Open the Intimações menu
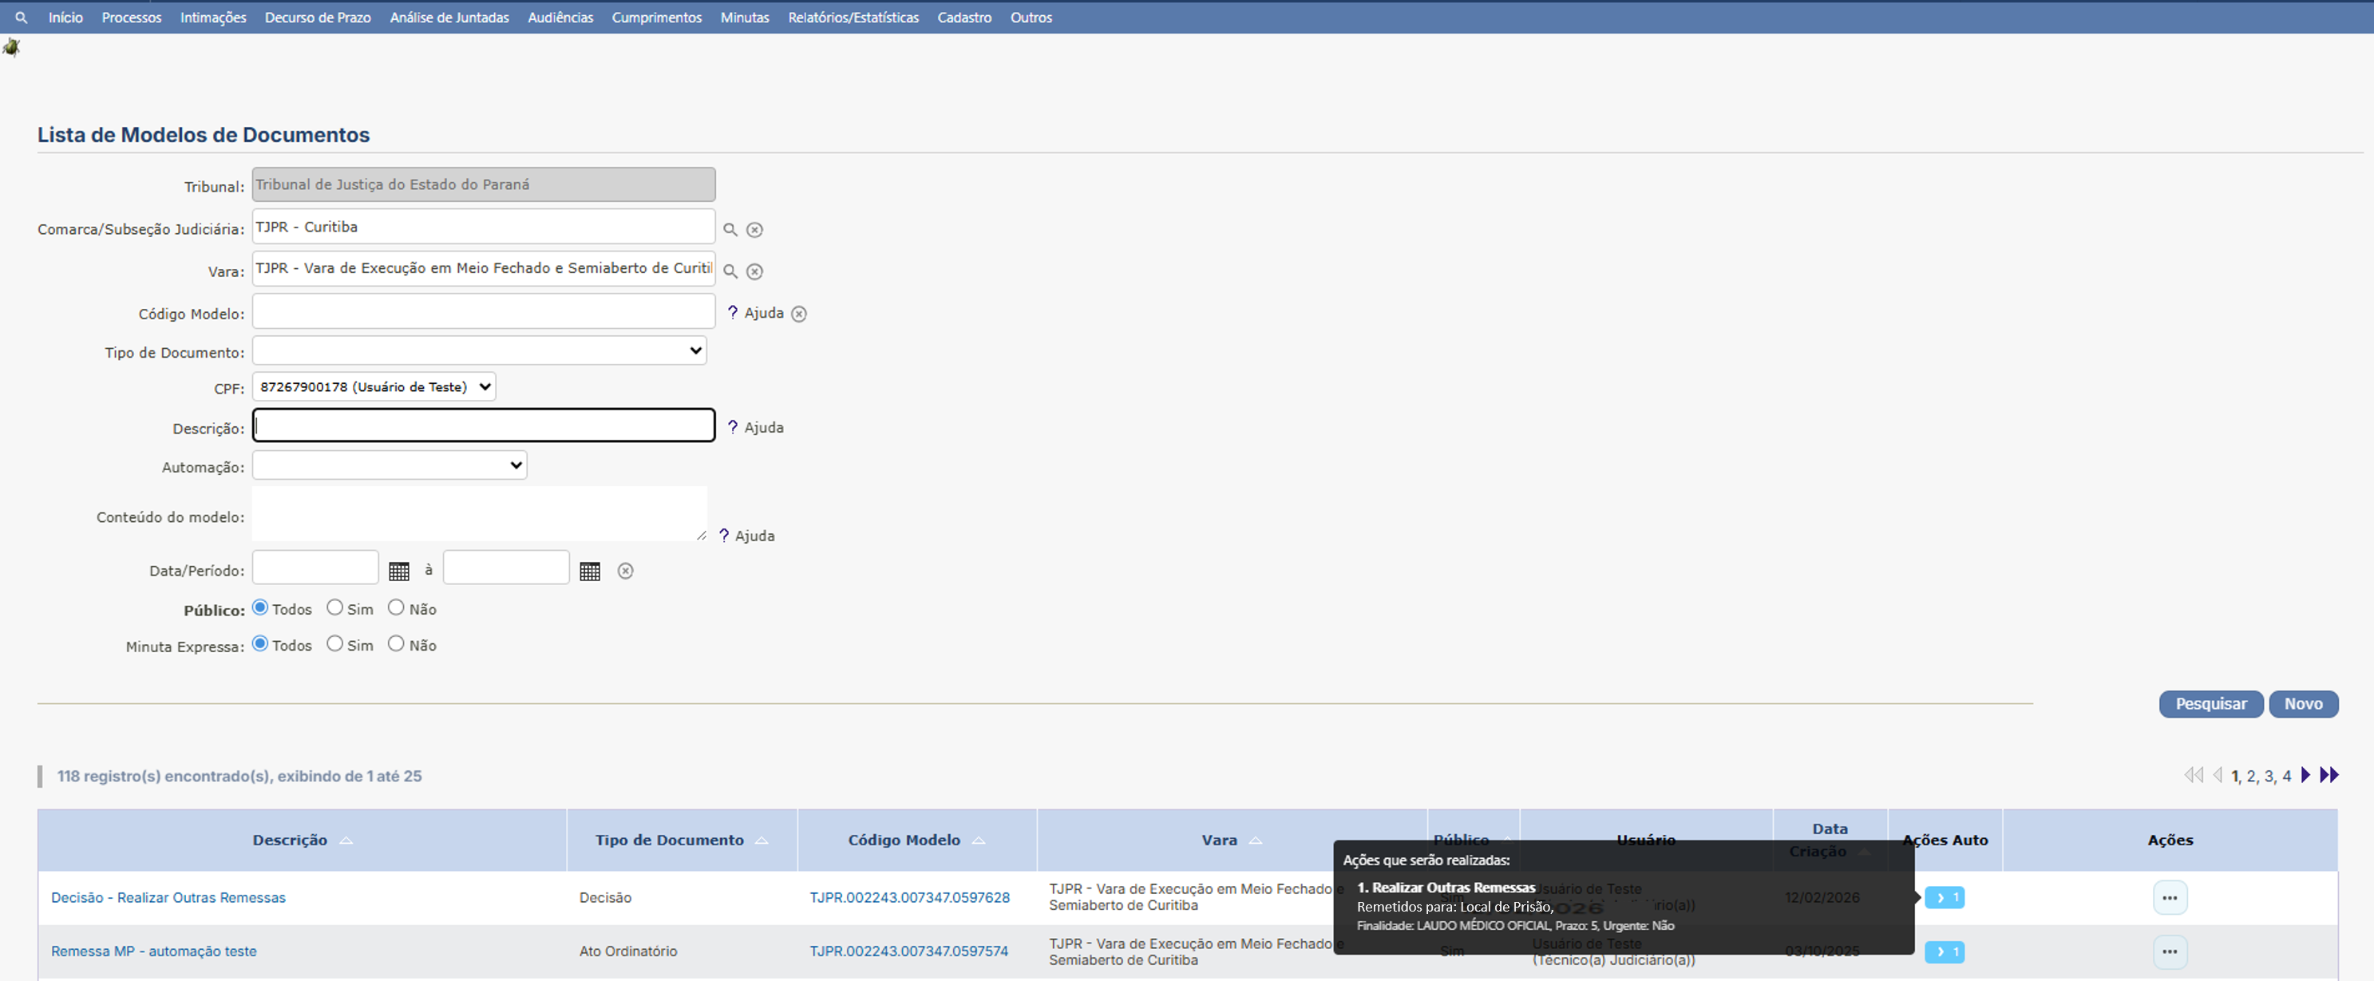This screenshot has height=981, width=2374. pyautogui.click(x=213, y=18)
